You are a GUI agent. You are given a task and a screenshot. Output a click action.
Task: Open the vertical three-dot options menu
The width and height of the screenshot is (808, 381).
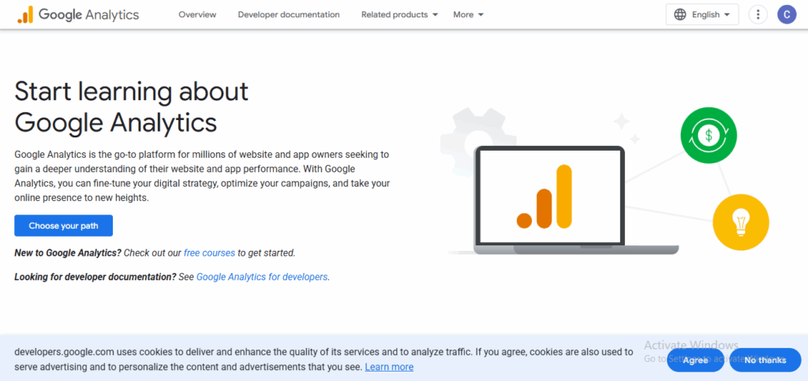757,14
